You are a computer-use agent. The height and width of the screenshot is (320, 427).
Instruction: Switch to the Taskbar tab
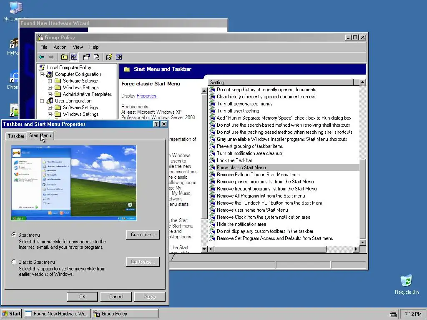click(16, 136)
